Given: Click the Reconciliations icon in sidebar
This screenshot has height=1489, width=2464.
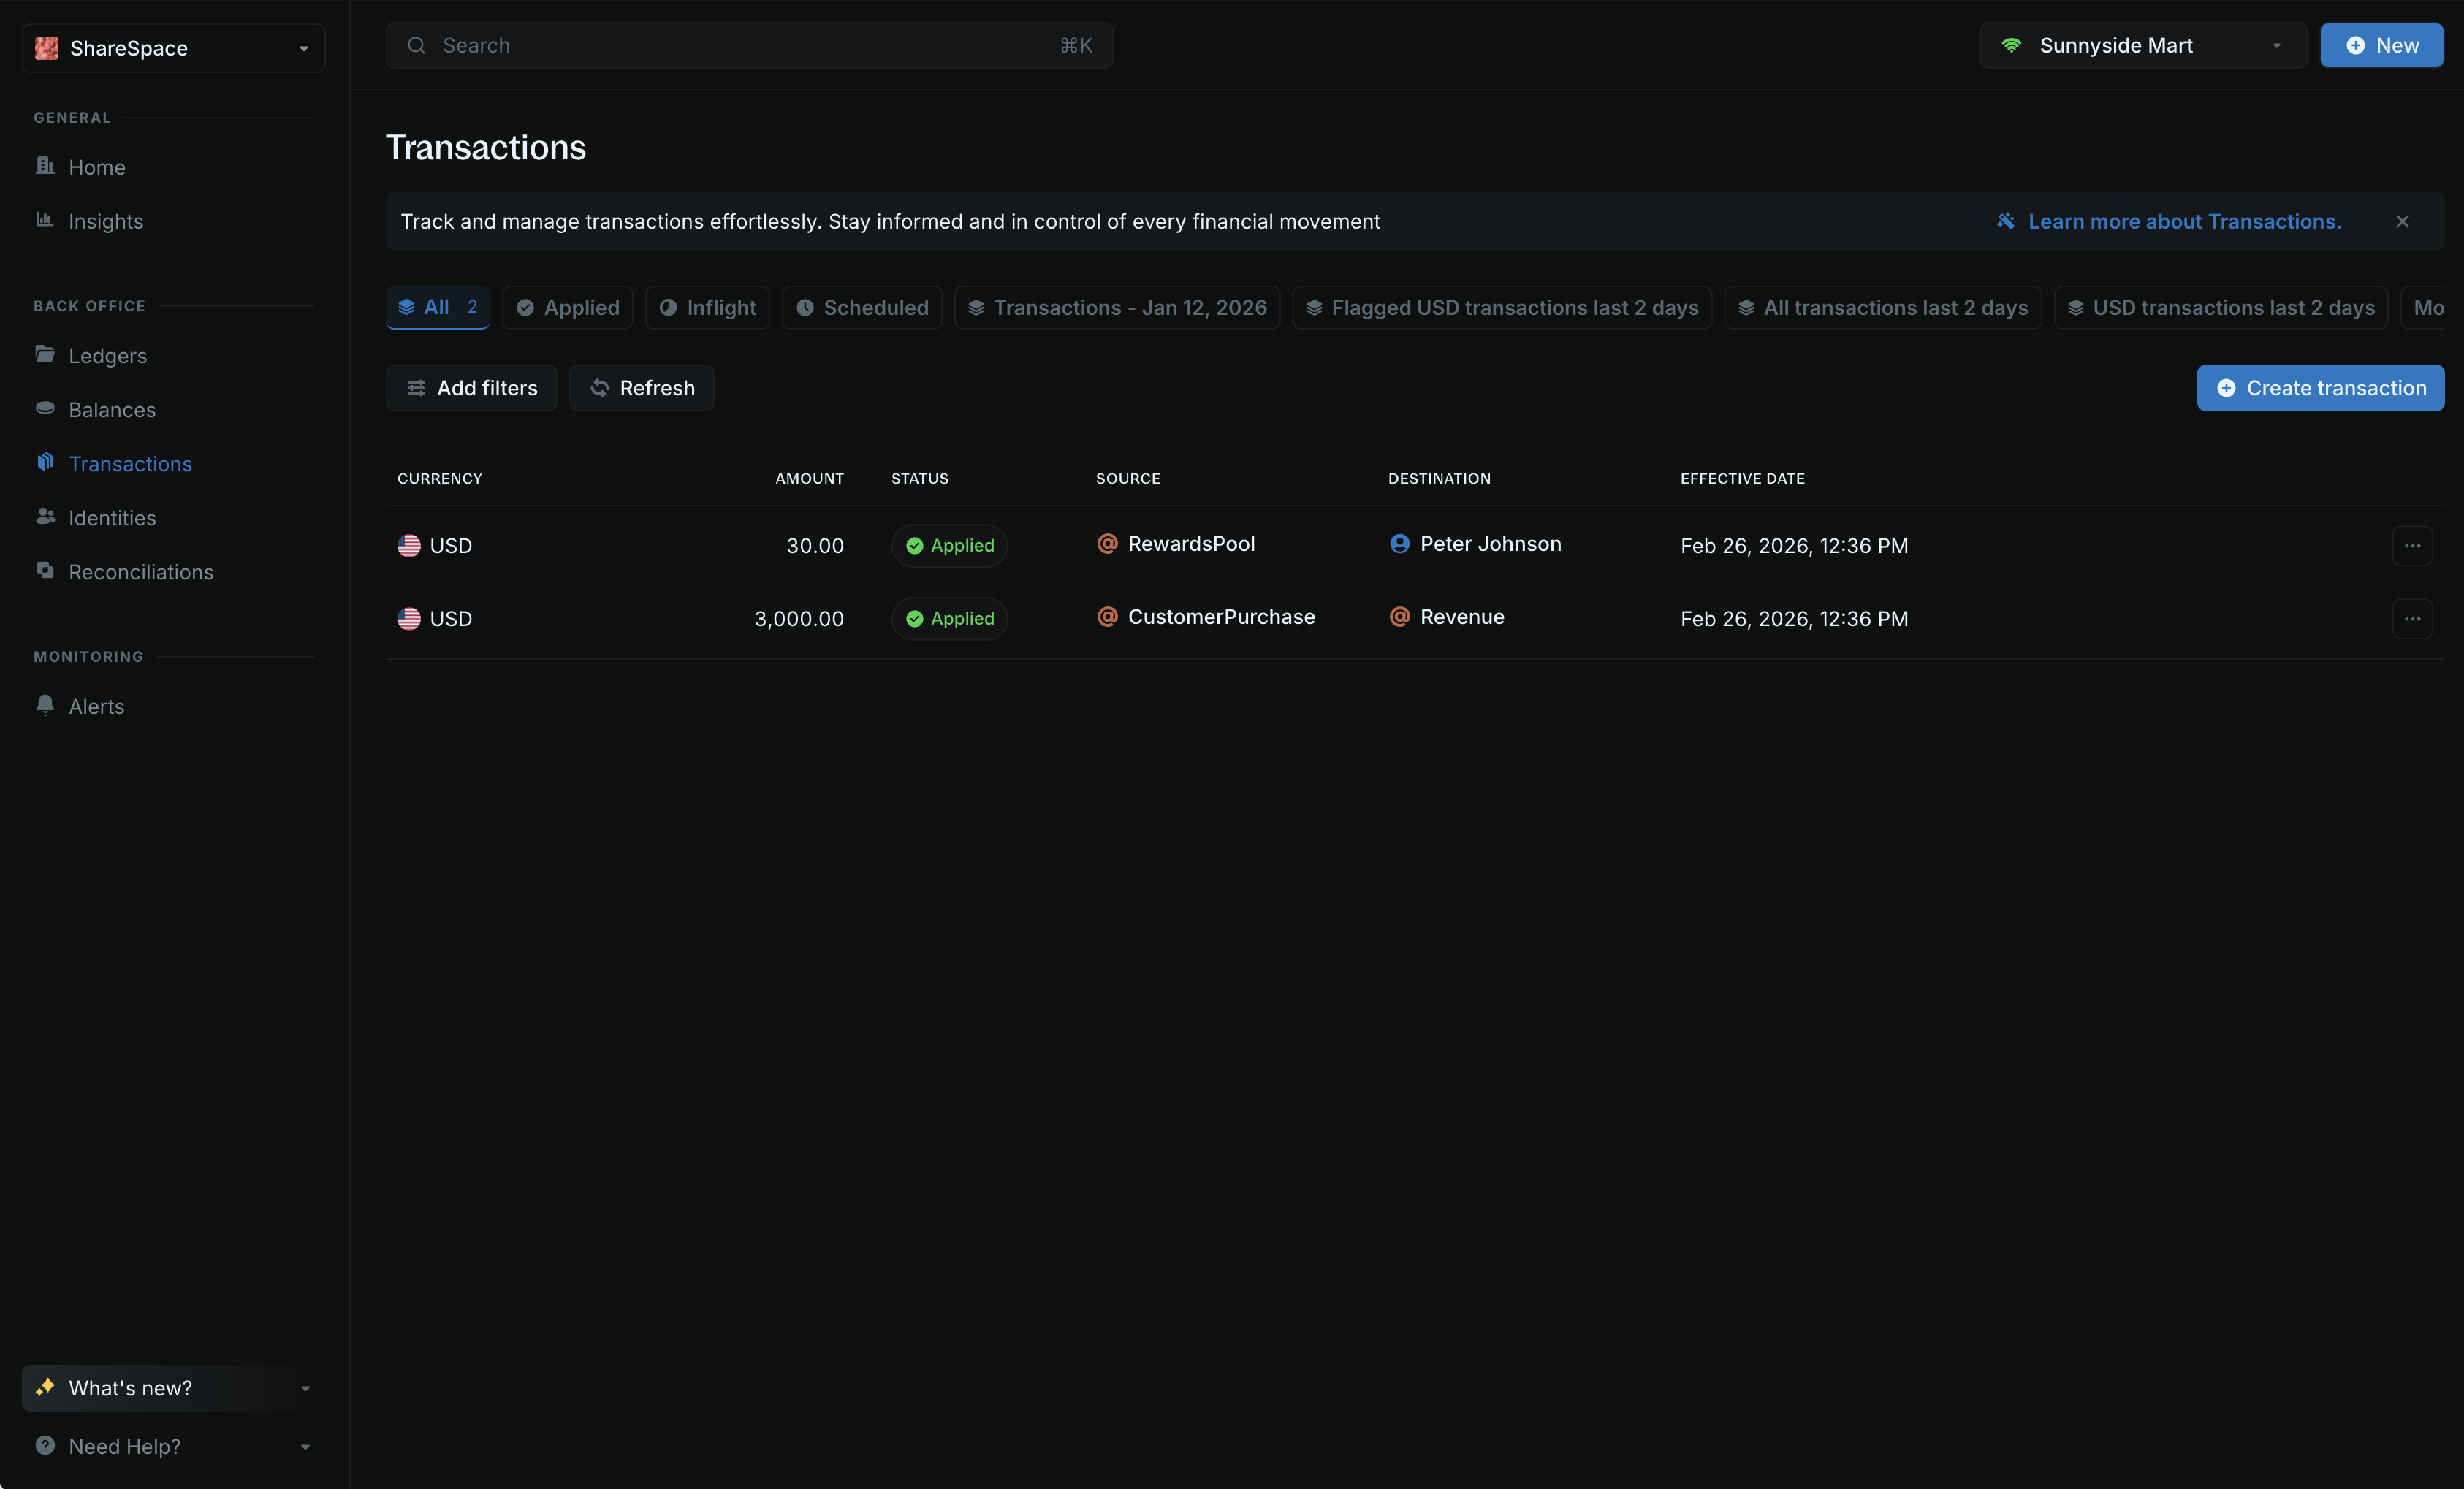Looking at the screenshot, I should [45, 570].
